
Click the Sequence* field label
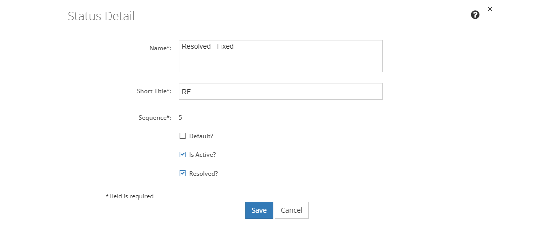(x=155, y=117)
